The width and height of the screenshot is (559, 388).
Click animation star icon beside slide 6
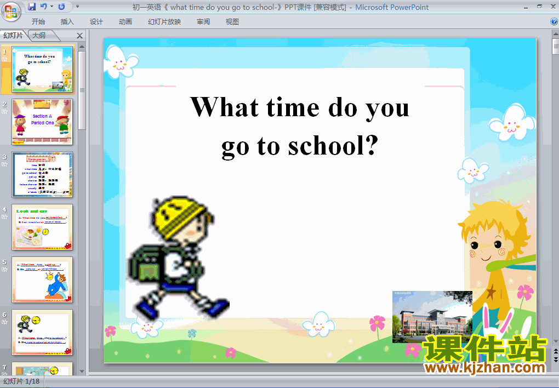coord(4,322)
